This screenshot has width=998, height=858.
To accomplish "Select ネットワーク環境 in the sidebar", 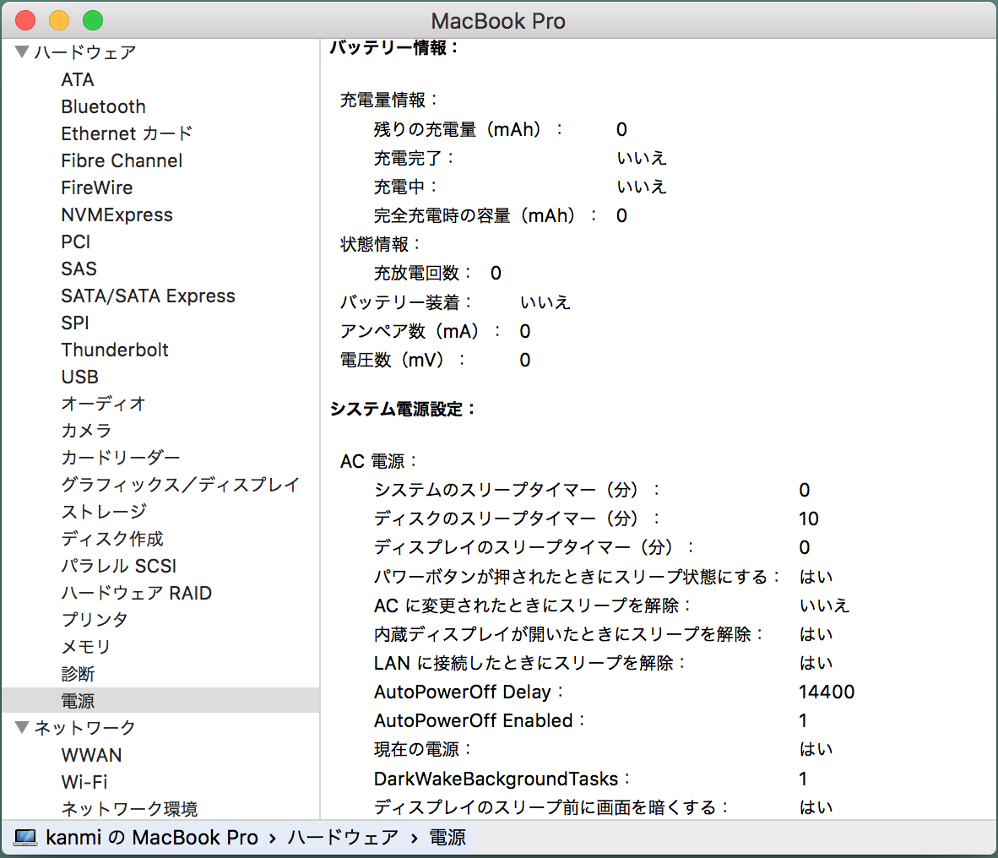I will coord(129,809).
